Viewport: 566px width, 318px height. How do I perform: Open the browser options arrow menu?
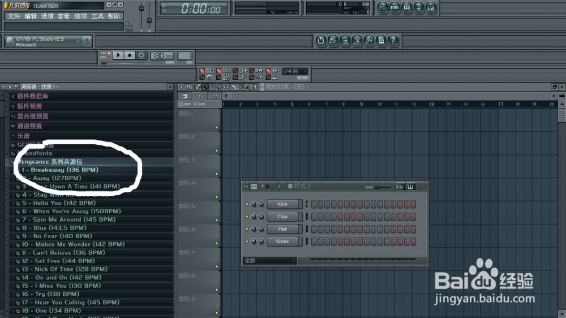point(3,87)
